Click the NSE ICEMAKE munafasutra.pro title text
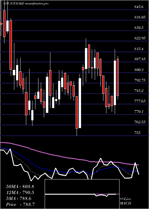 [x=25, y=4]
